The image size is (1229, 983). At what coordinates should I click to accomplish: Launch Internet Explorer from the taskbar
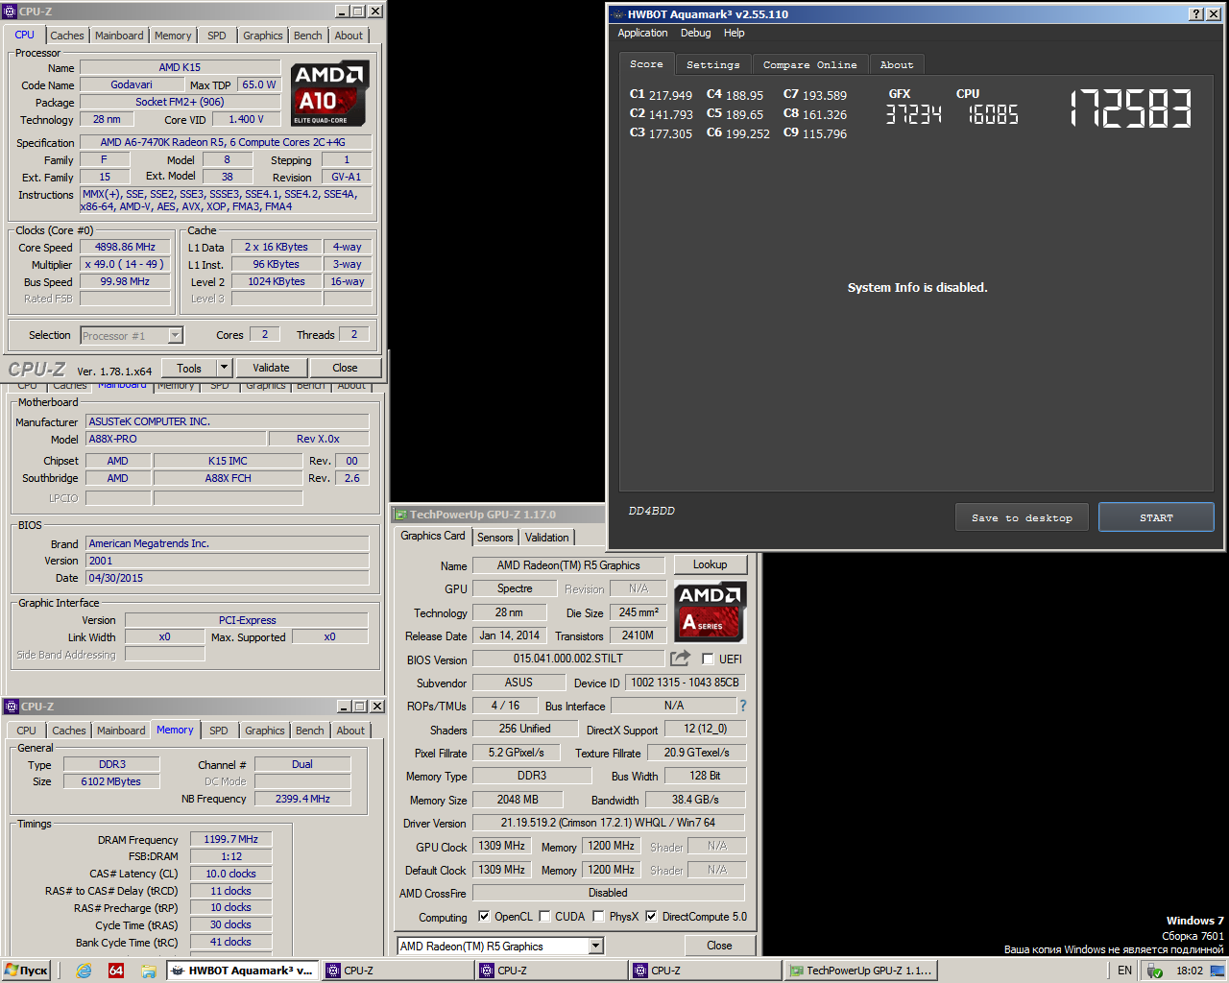tap(84, 971)
